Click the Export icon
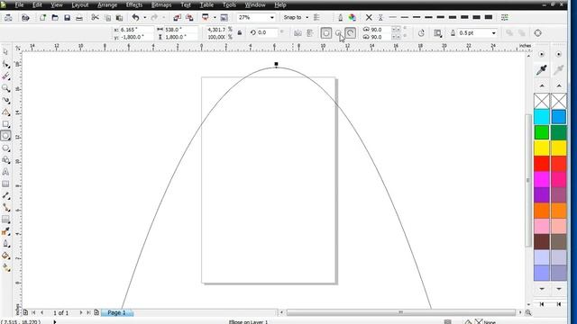Screen dimensions: 577x324 point(189,17)
